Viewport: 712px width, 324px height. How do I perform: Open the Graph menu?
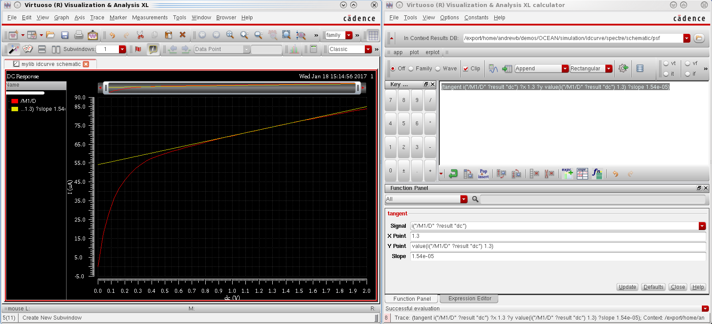tap(62, 18)
